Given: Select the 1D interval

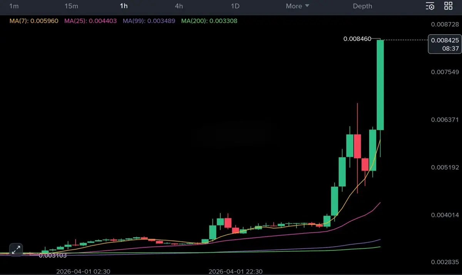Looking at the screenshot, I should [235, 6].
